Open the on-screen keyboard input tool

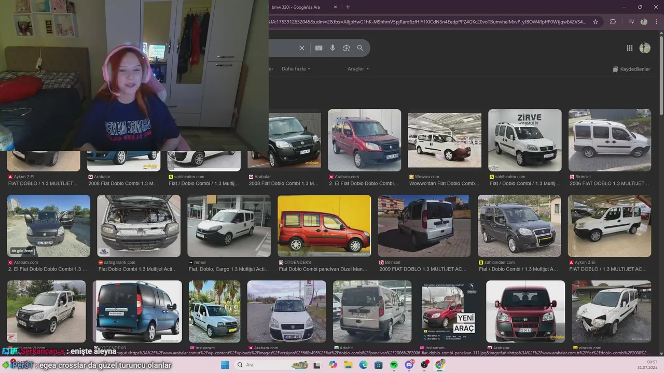click(x=319, y=48)
